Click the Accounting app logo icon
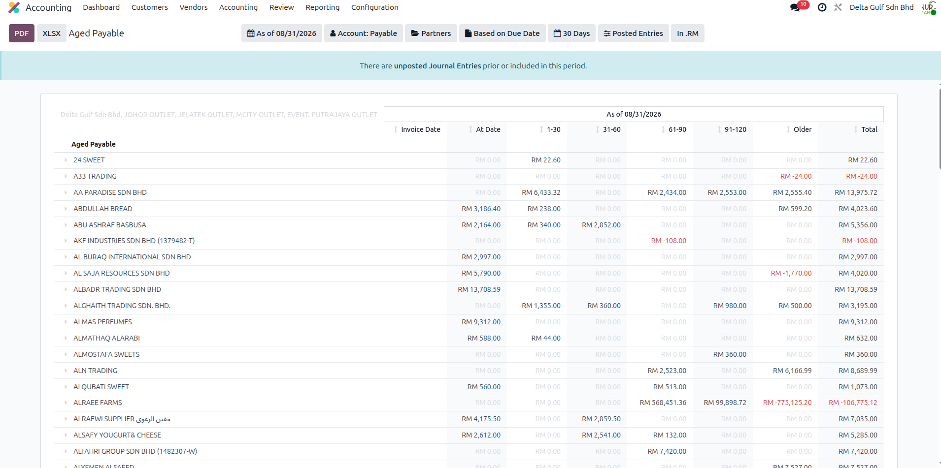The height and width of the screenshot is (468, 941). click(x=14, y=7)
